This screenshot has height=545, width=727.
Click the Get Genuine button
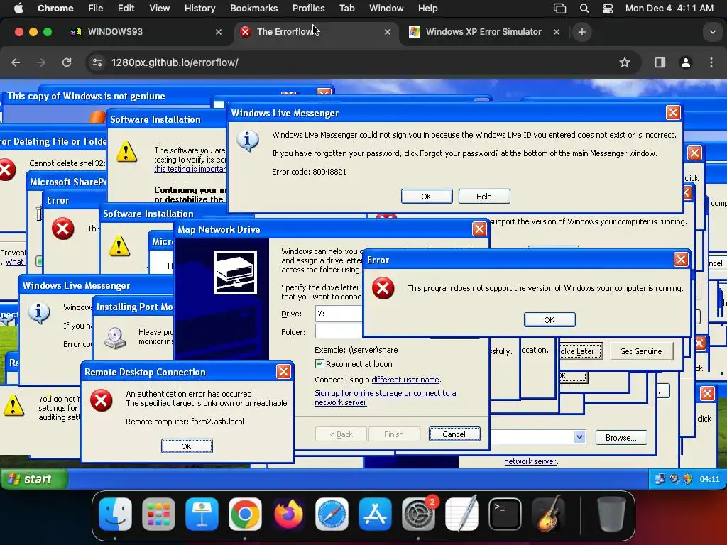click(641, 351)
